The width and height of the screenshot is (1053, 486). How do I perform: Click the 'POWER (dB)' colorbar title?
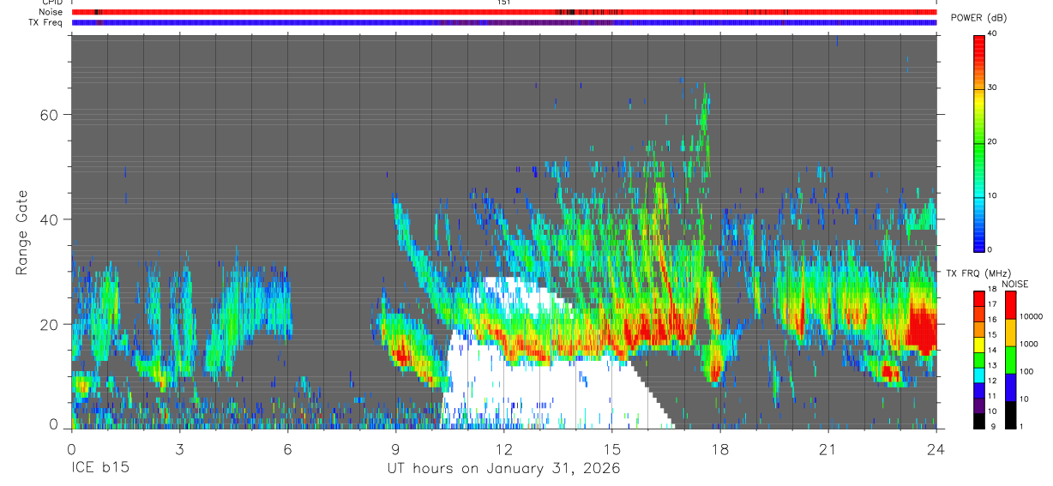pos(979,18)
